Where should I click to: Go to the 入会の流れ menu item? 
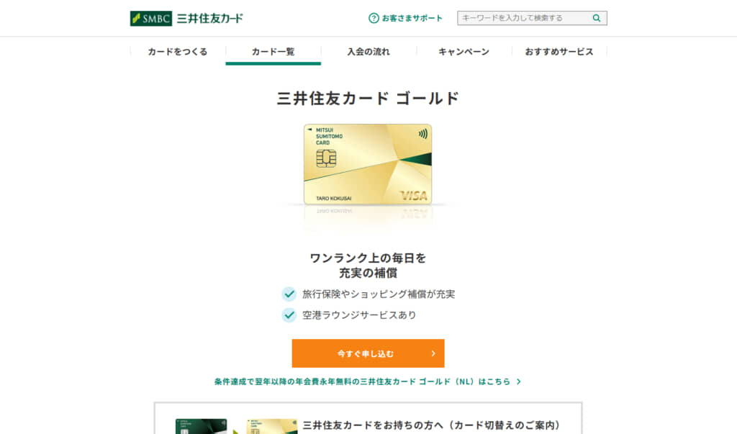click(x=368, y=52)
